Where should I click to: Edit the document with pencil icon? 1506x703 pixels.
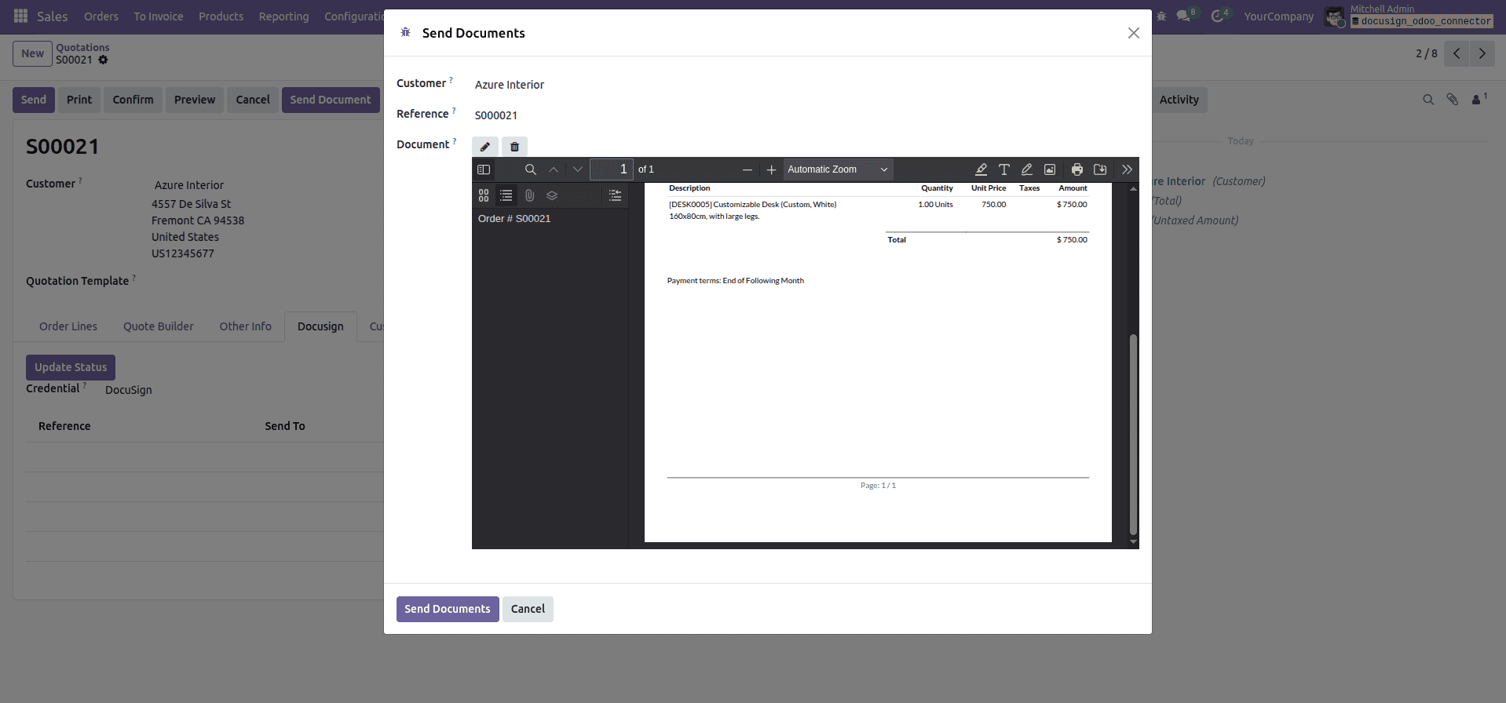coord(485,147)
